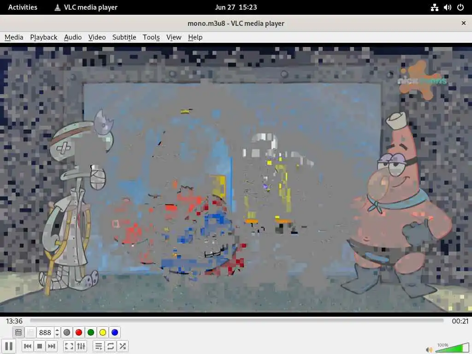The image size is (472, 354).
Task: Click the green teletext button
Action: pyautogui.click(x=91, y=332)
